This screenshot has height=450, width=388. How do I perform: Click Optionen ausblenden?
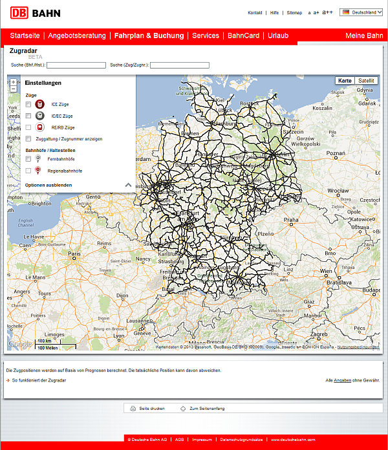[x=48, y=185]
